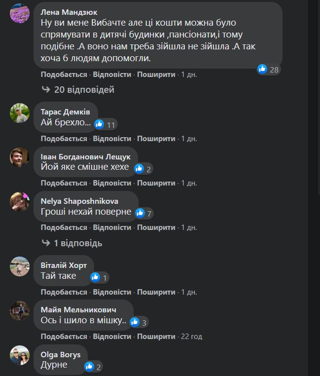Screen dimensions: 320x376
Task: Open Nelya Shaposhnikova's profile name link
Action: click(79, 201)
